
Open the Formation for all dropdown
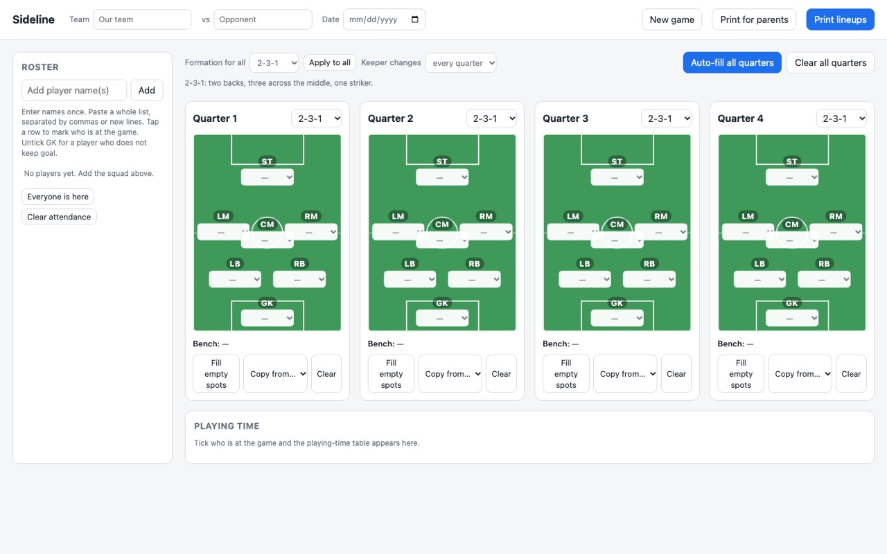pyautogui.click(x=274, y=63)
